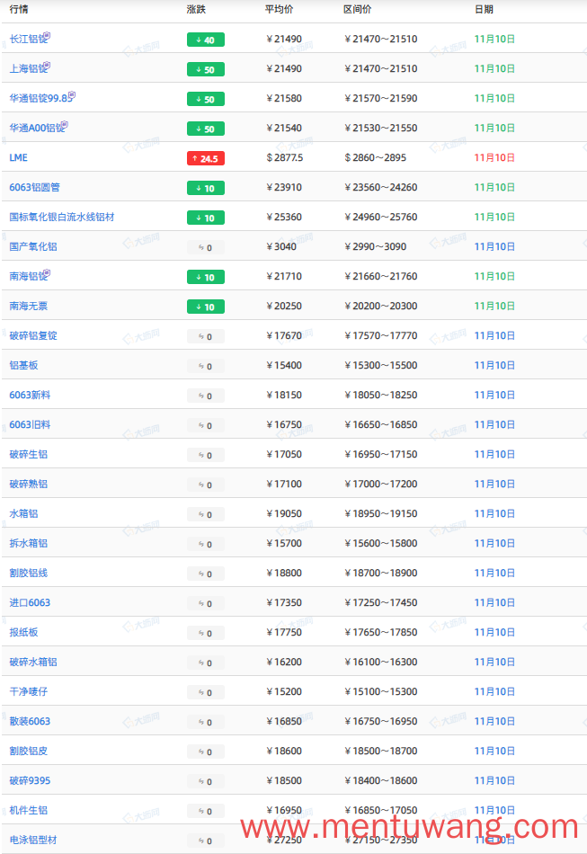Click the red ↑24.5 badge for LME
The height and width of the screenshot is (854, 587).
pos(206,158)
